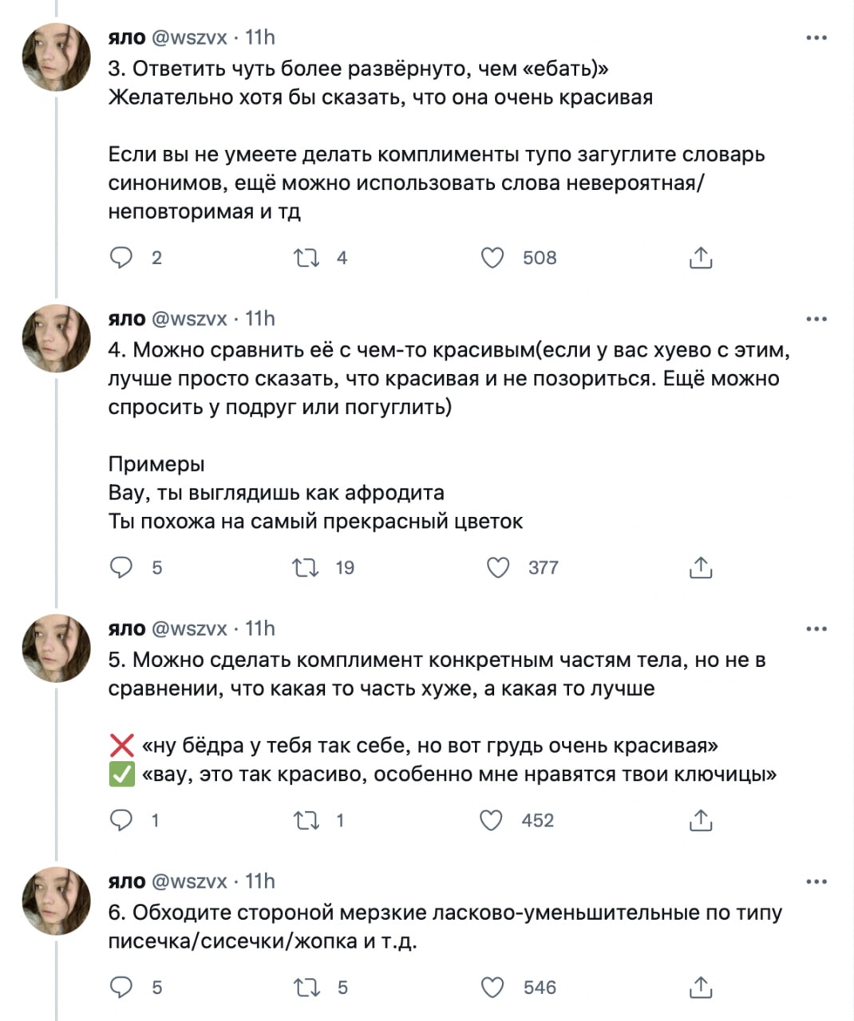Open profile picture of tweet 4
The image size is (854, 1021).
[56, 338]
